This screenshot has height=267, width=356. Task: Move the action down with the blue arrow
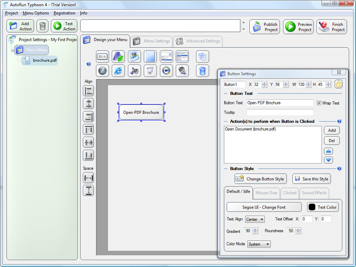[x=328, y=160]
